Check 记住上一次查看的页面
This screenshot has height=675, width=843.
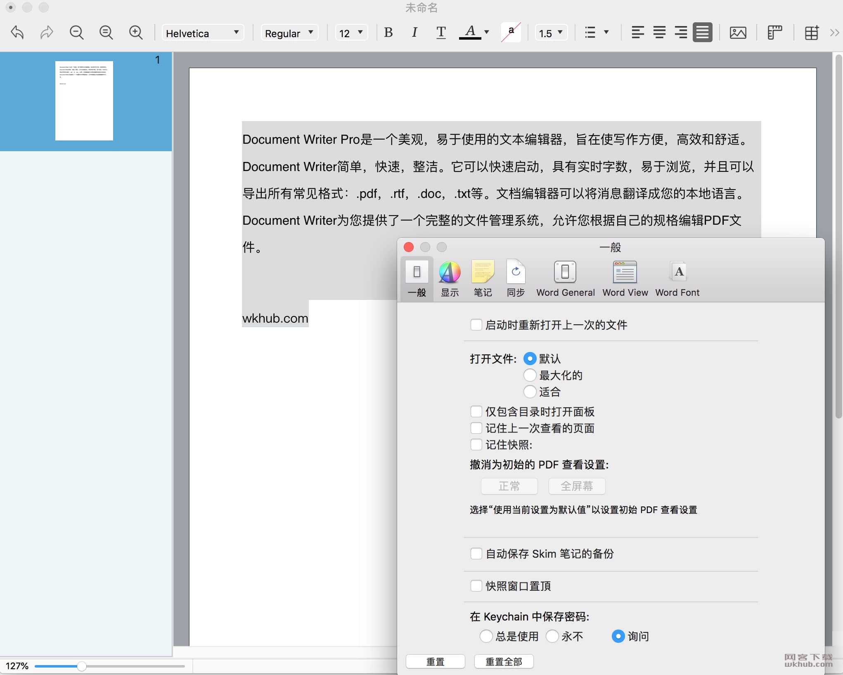coord(476,428)
